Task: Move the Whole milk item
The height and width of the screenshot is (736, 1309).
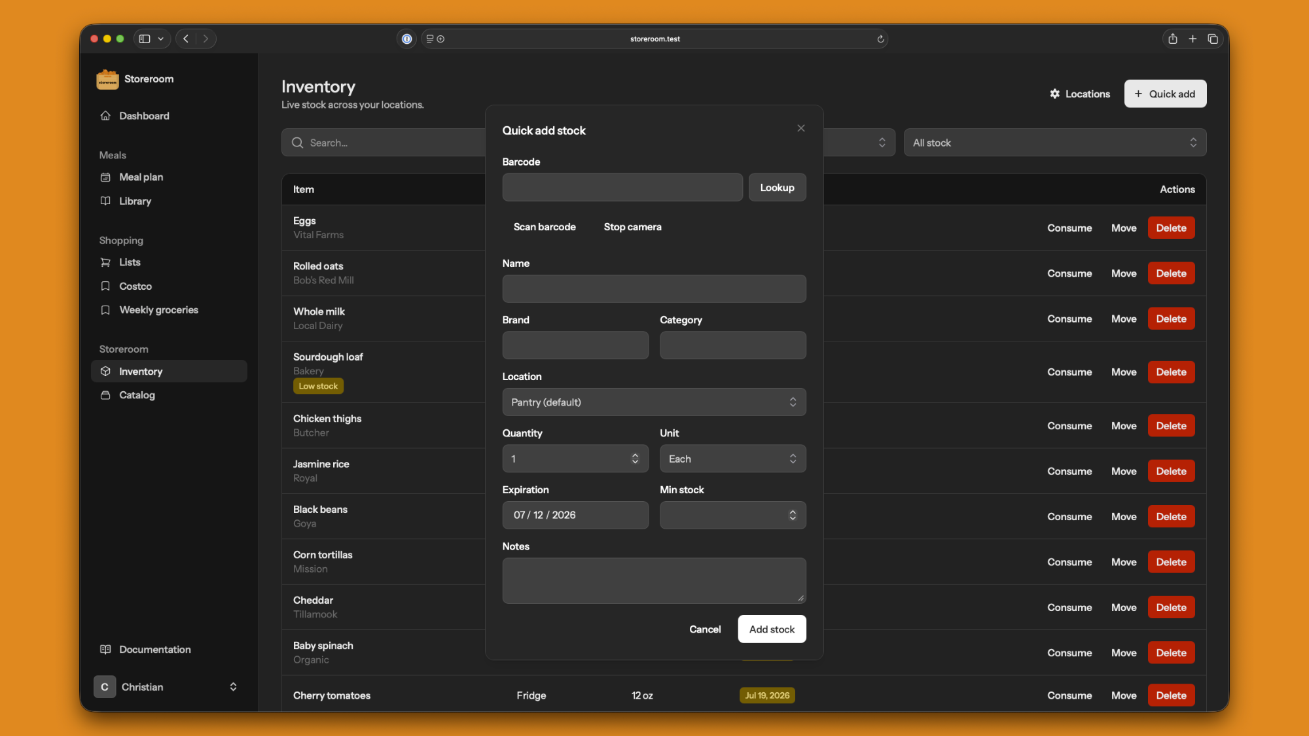Action: (x=1124, y=319)
